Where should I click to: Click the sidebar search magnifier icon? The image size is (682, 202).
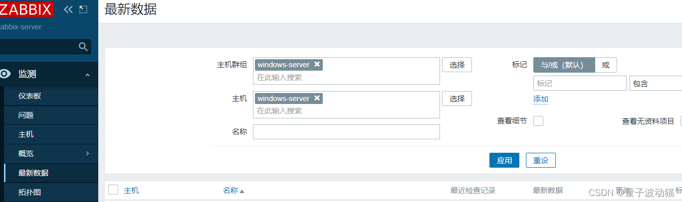[83, 47]
